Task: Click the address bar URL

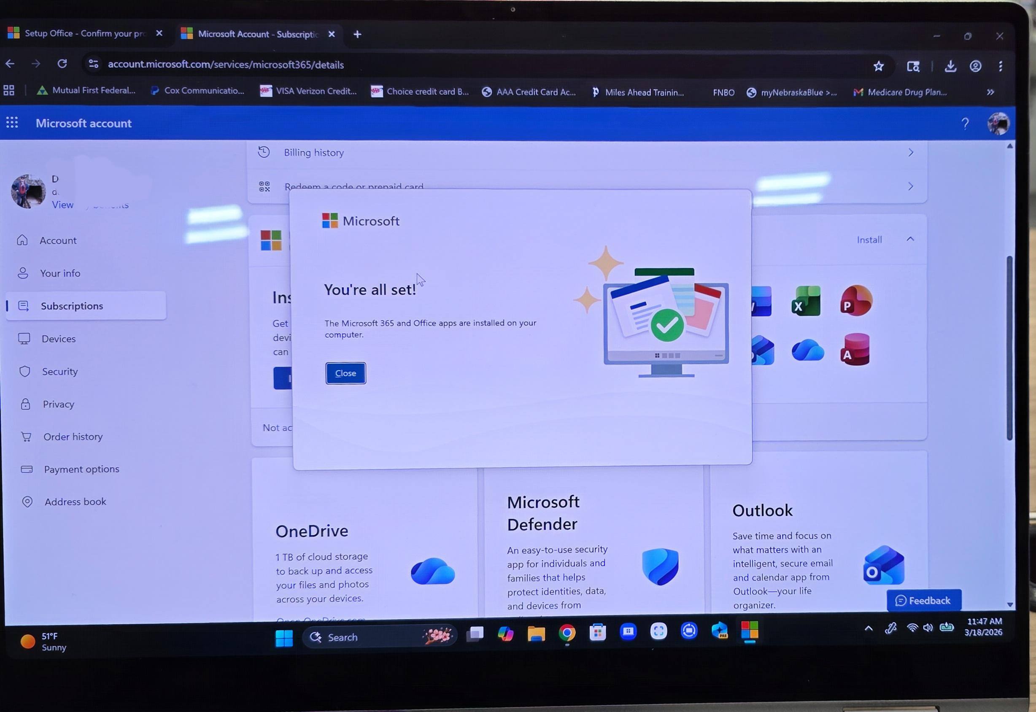Action: coord(226,65)
